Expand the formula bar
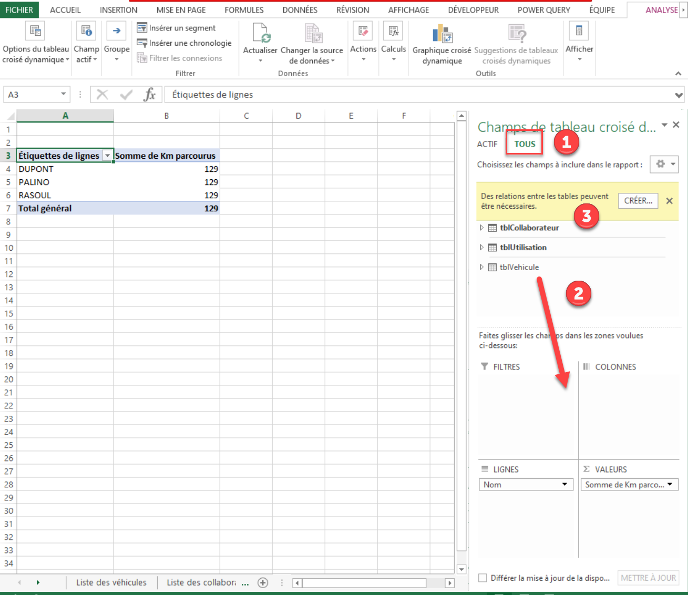Image resolution: width=688 pixels, height=595 pixels. coord(679,95)
